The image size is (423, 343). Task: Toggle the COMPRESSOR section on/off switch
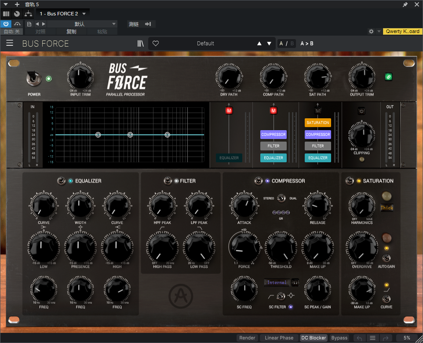(259, 181)
